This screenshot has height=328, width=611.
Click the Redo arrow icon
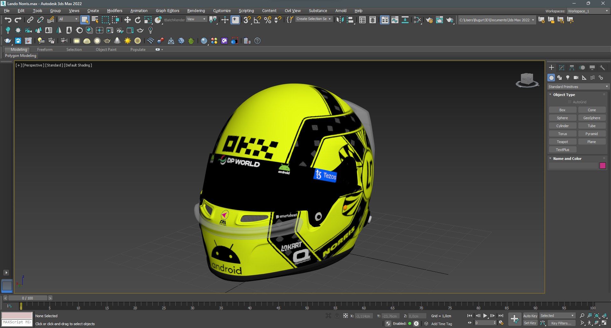18,20
